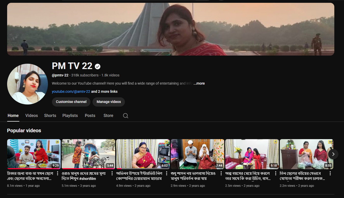Click the Manage videos button

coord(109,102)
